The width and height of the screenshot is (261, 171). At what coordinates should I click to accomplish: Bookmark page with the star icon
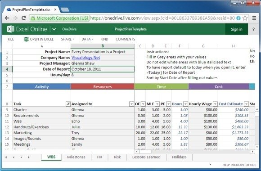pyautogui.click(x=245, y=18)
